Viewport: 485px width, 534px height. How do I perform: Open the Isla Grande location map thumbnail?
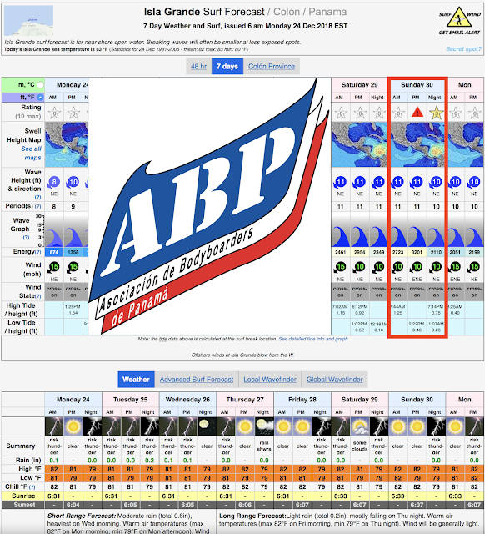28,20
